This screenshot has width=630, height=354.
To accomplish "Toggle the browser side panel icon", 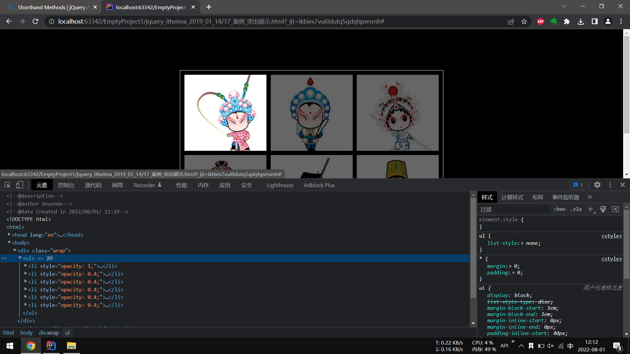I will click(594, 22).
